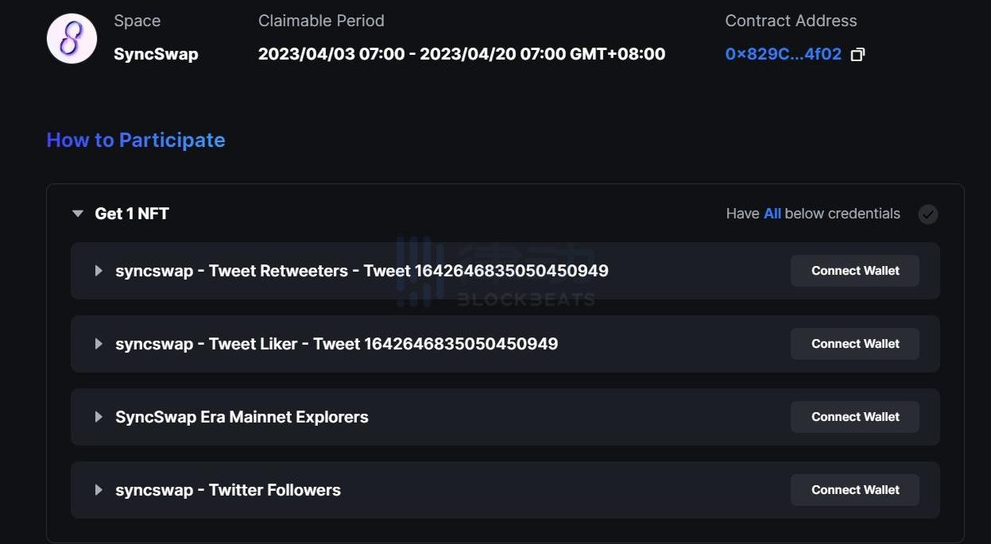Select the Tweet Liker credential title
This screenshot has height=544, width=991.
point(336,344)
